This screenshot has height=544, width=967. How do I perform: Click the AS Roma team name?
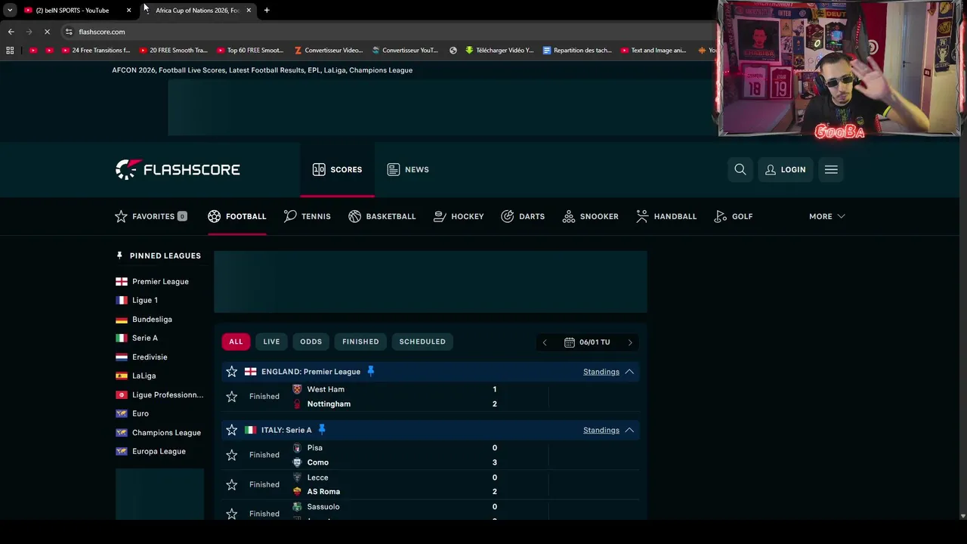pos(323,491)
